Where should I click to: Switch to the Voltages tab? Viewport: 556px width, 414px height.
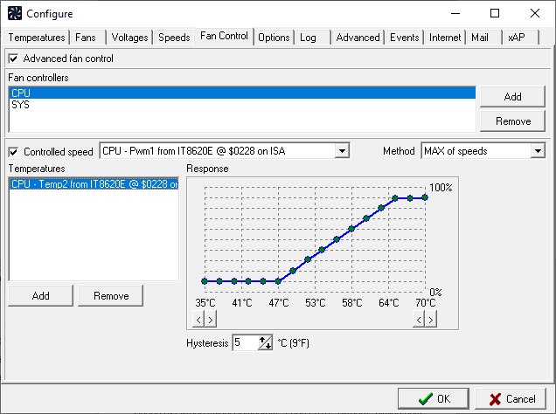[x=129, y=38]
